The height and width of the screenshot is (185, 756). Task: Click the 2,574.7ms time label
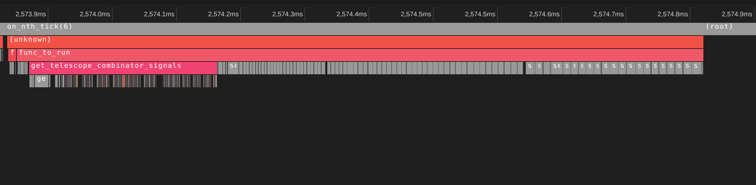coord(608,14)
